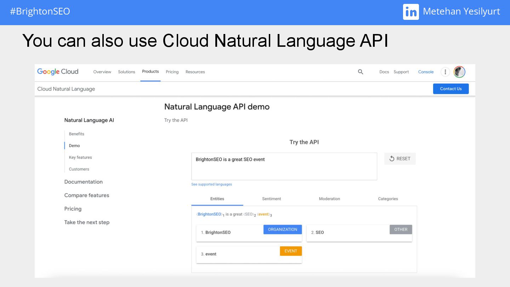
Task: Click the Natural Language API demo heading
Action: [x=217, y=107]
